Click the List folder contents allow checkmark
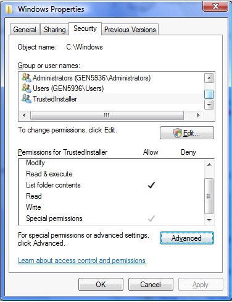The image size is (232, 302). 151,185
